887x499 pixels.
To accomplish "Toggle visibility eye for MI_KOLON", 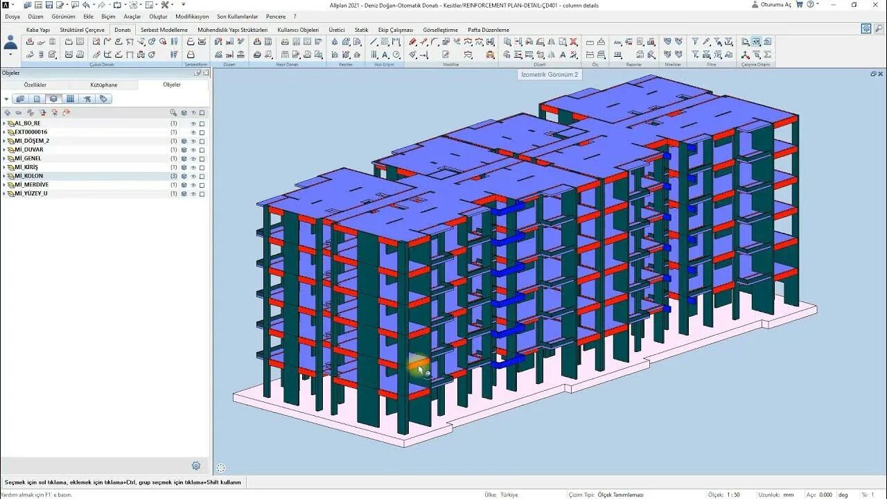I will point(193,176).
